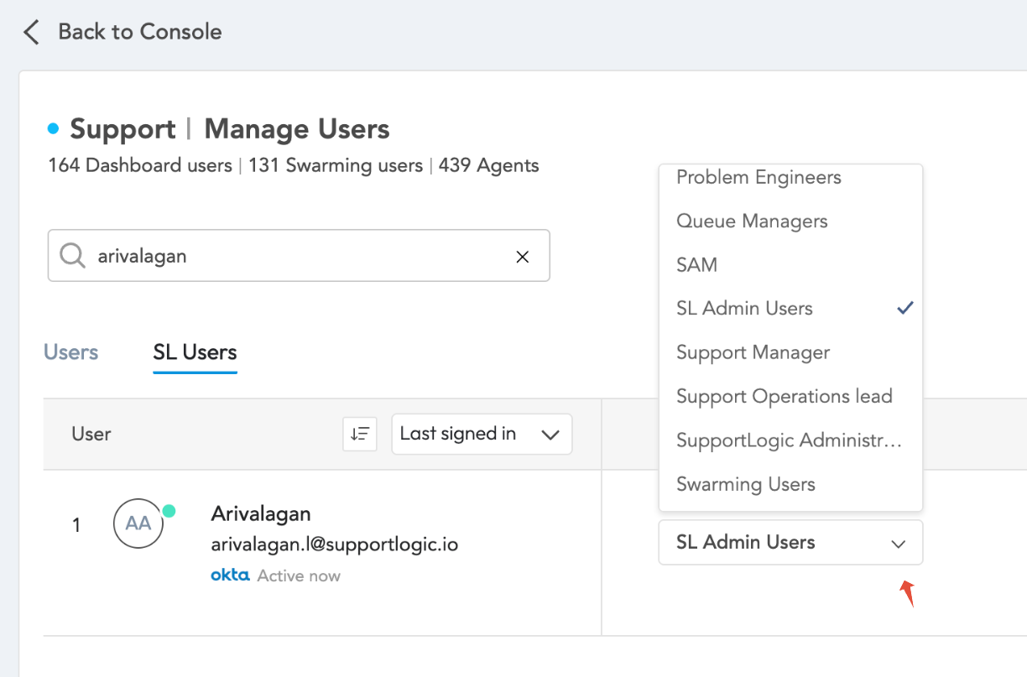Viewport: 1027px width, 677px height.
Task: Go Back to Console link
Action: coord(139,32)
